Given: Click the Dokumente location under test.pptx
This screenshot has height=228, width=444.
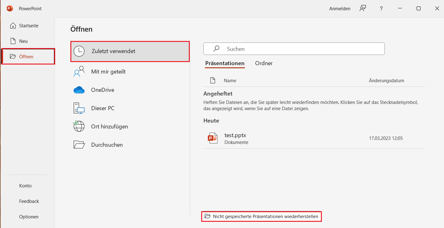Looking at the screenshot, I should (x=237, y=142).
